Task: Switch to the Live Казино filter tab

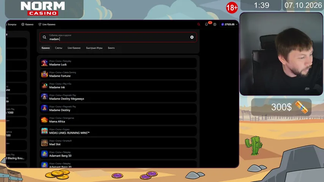Action: point(74,48)
